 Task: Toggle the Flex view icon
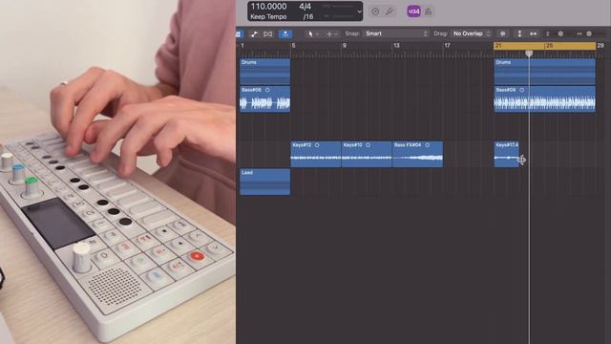(268, 34)
